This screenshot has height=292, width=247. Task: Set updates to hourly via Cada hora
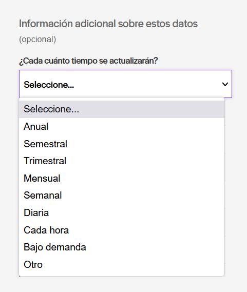point(122,230)
